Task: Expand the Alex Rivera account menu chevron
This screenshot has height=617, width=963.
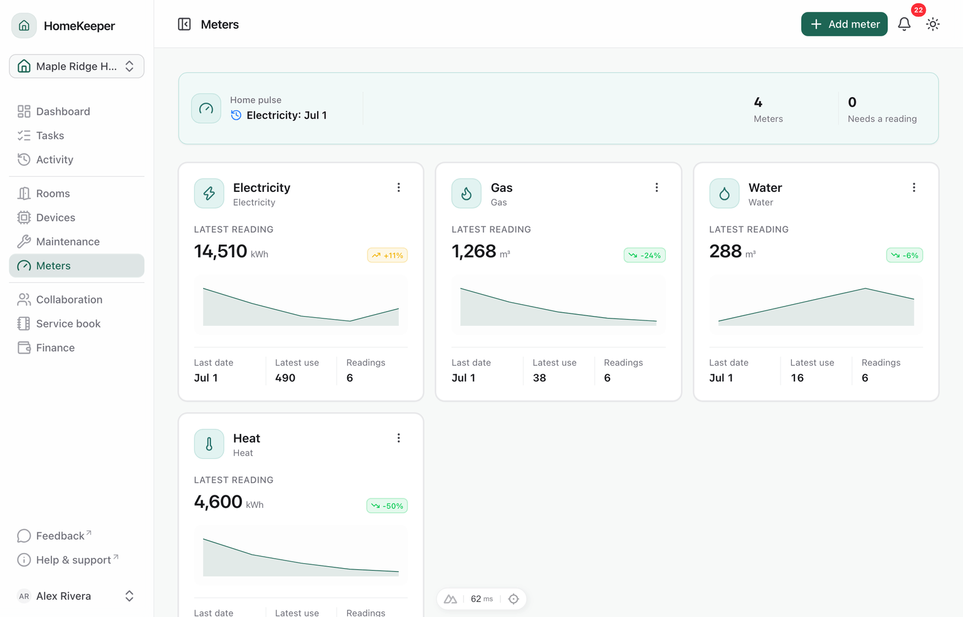Action: click(x=129, y=596)
